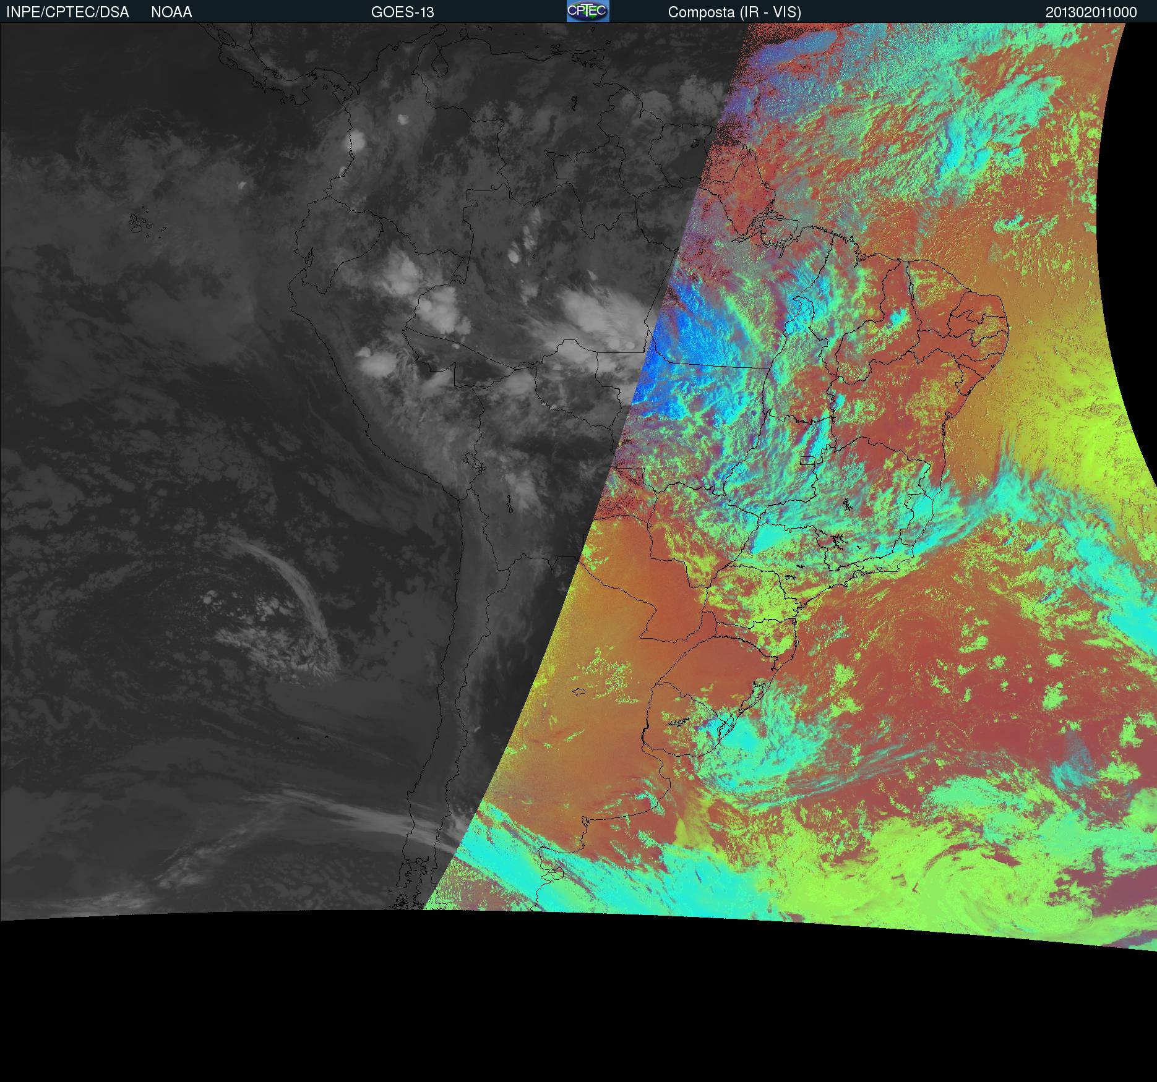Click the Lake Titicaca outline
Image resolution: width=1157 pixels, height=1082 pixels.
pos(473,461)
